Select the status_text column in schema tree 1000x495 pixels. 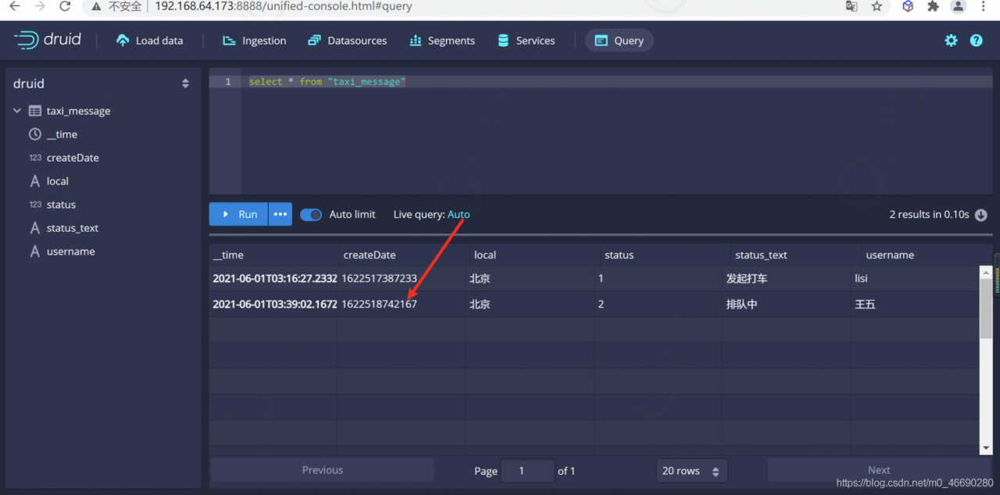[x=73, y=228]
